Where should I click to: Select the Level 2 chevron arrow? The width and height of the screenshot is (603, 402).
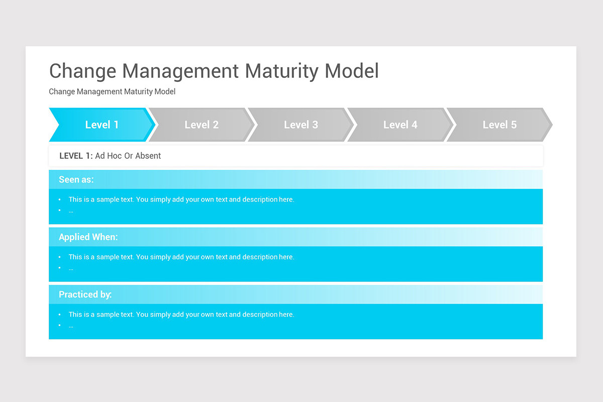click(x=201, y=125)
